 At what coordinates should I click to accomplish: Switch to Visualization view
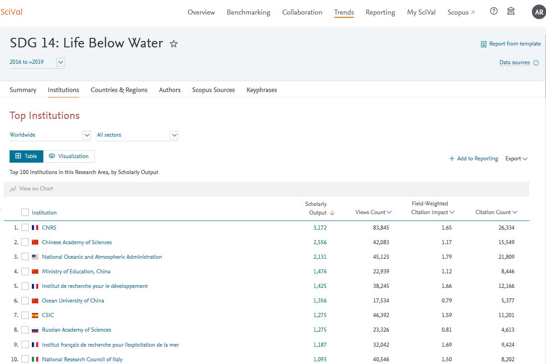[69, 156]
